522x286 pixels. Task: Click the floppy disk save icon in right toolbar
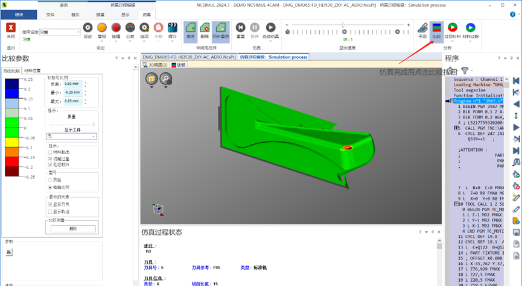(517, 232)
